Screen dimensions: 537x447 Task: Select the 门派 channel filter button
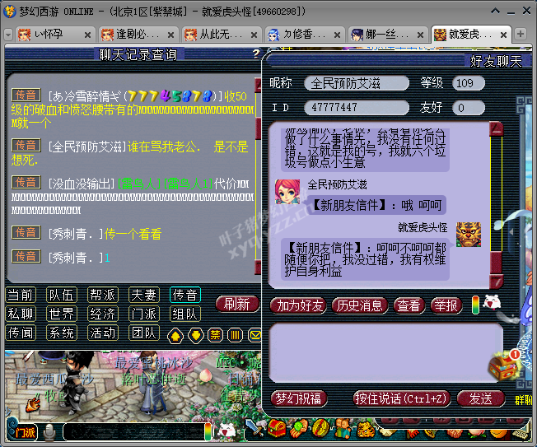click(144, 314)
